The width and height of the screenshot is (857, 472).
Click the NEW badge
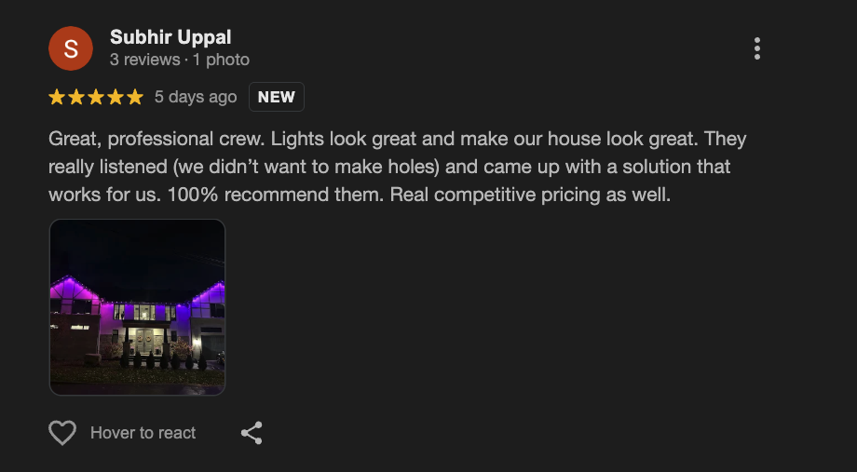pos(277,97)
